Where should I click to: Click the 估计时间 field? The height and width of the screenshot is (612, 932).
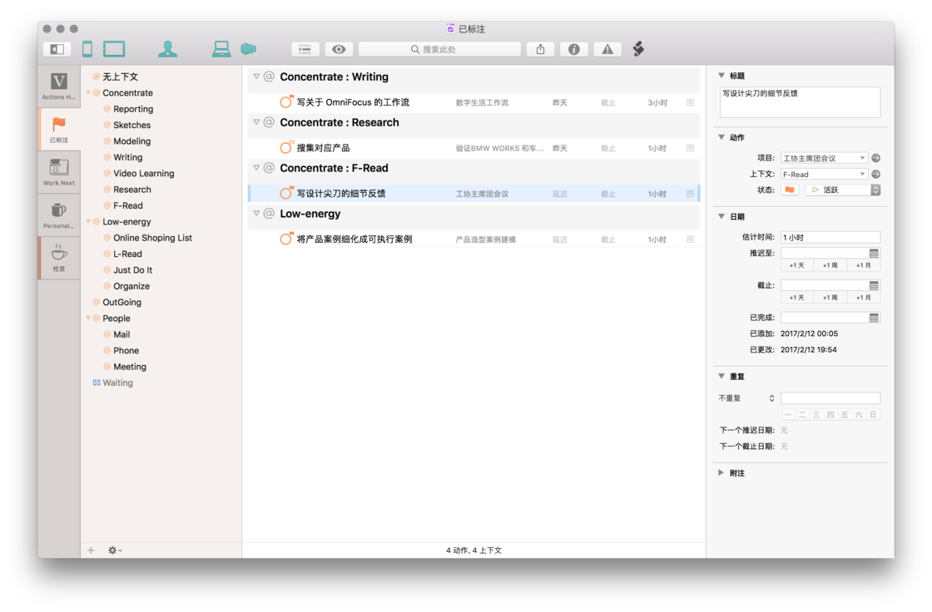click(x=830, y=237)
